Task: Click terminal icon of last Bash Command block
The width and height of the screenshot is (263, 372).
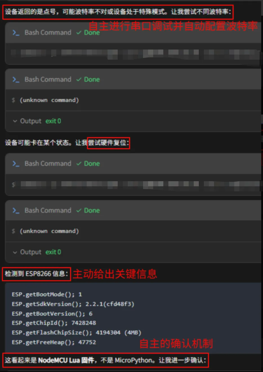Action: 16,210
